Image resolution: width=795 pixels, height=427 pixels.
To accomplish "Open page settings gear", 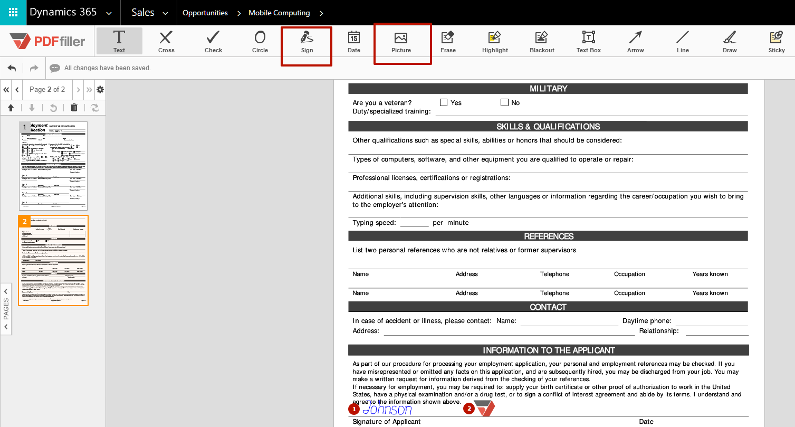I will [x=100, y=90].
